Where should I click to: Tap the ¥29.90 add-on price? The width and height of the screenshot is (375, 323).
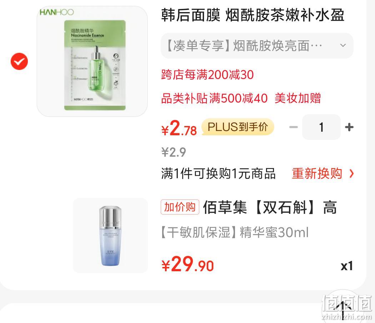pyautogui.click(x=188, y=264)
